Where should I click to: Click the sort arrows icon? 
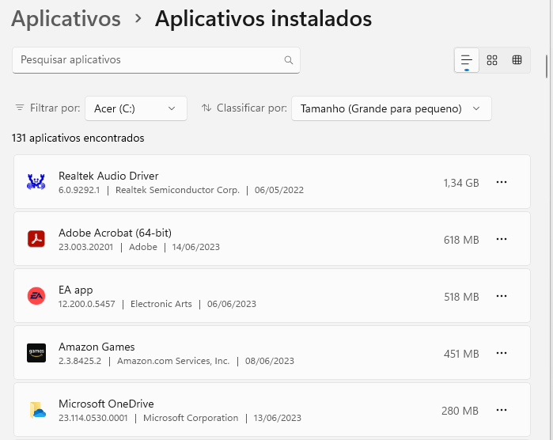(206, 108)
